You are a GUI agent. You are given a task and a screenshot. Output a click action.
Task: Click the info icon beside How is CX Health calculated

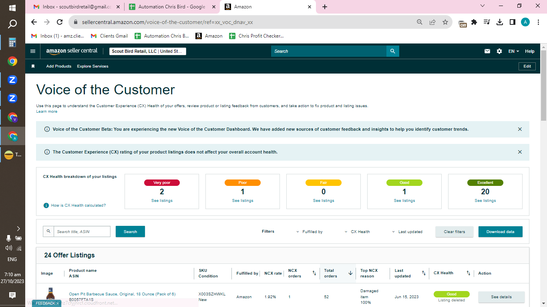(x=46, y=205)
